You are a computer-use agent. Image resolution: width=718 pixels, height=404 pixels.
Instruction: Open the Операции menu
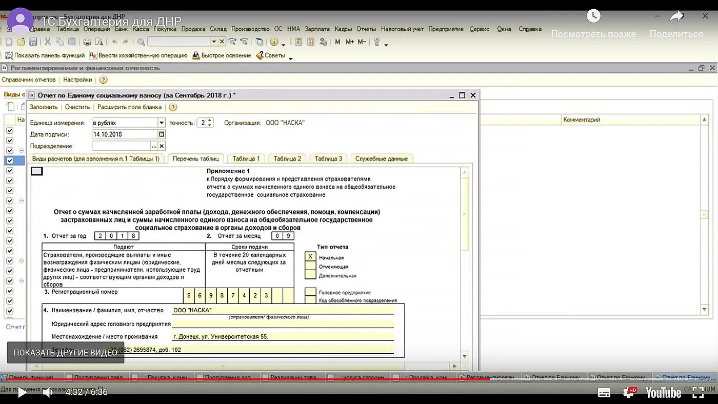pos(96,29)
